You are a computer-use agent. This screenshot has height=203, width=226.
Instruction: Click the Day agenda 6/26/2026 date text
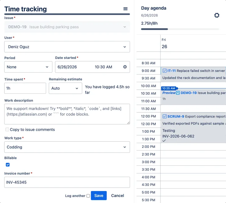click(149, 15)
